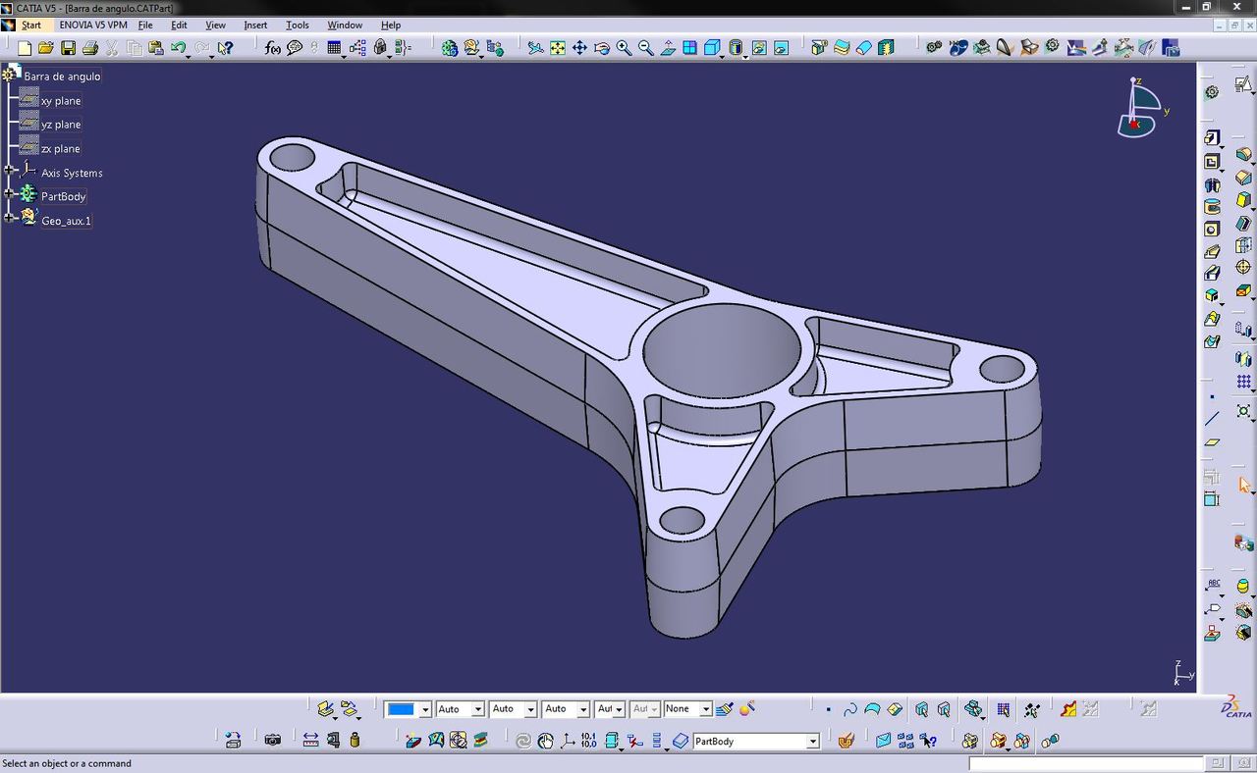Open the Window menu

[x=344, y=25]
